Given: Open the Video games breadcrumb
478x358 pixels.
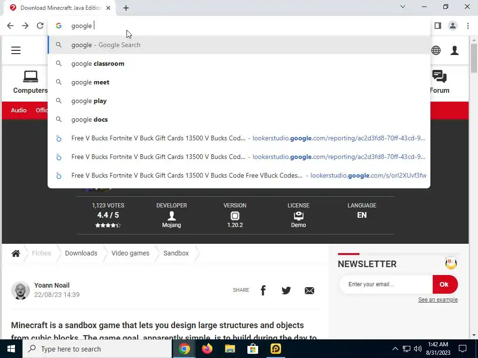Looking at the screenshot, I should [x=130, y=253].
